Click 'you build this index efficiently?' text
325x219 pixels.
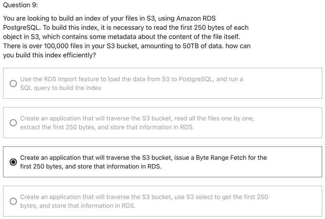tap(49, 55)
